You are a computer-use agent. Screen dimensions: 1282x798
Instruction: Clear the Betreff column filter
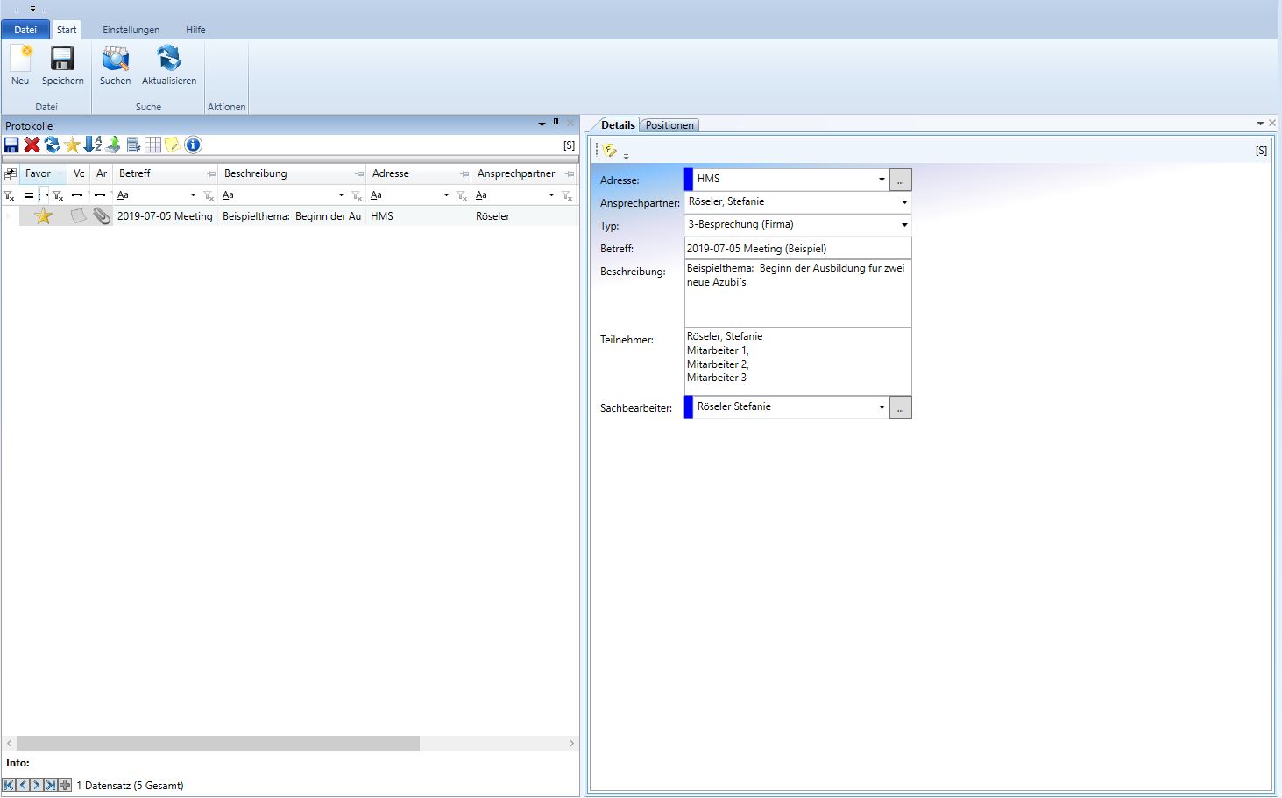(x=209, y=195)
